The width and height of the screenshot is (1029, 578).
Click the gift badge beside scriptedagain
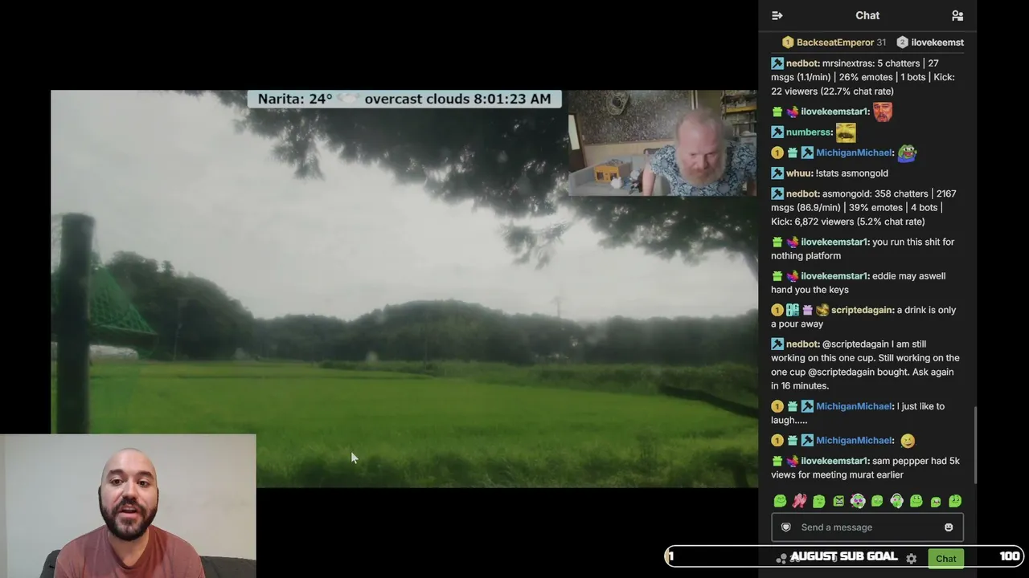[x=807, y=310]
